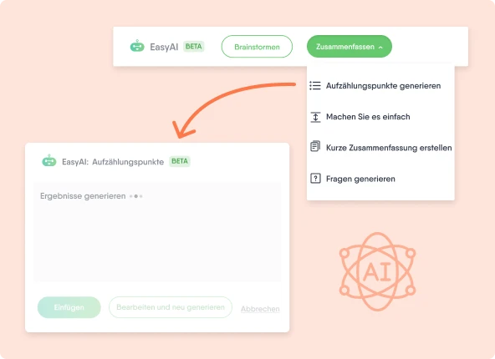Image resolution: width=495 pixels, height=359 pixels.
Task: Click the robot icon in the Aufzählungspunkte dialog
Action: click(49, 161)
